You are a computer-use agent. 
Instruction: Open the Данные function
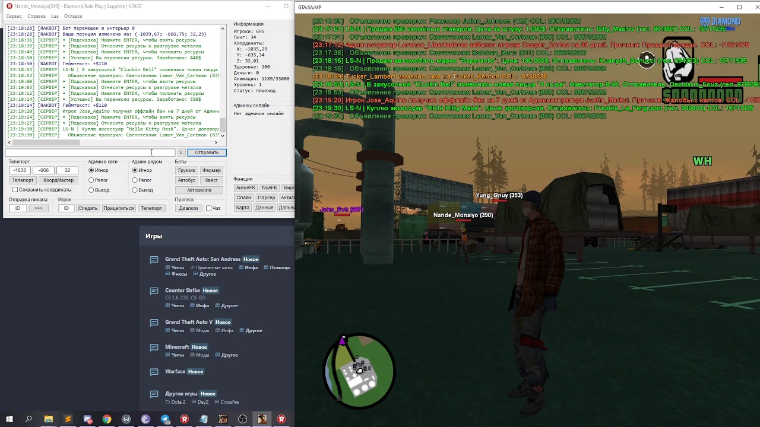pyautogui.click(x=264, y=208)
